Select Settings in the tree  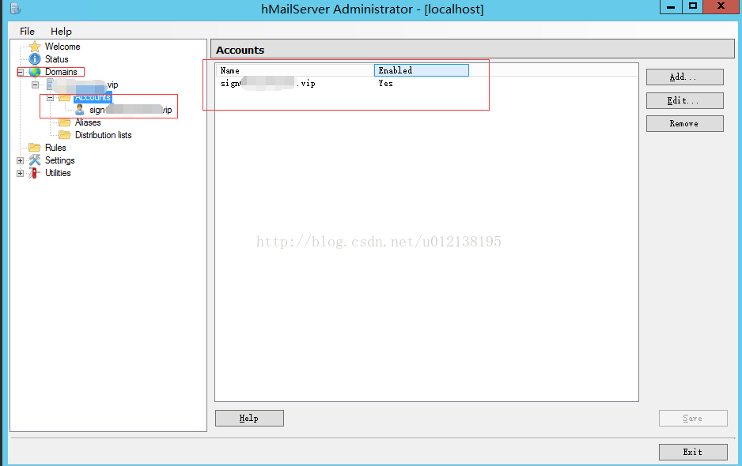[x=59, y=160]
